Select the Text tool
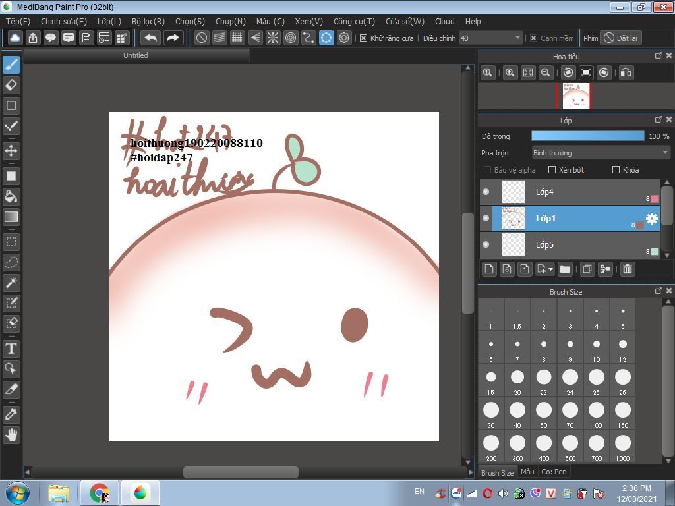This screenshot has width=675, height=506. click(x=11, y=349)
